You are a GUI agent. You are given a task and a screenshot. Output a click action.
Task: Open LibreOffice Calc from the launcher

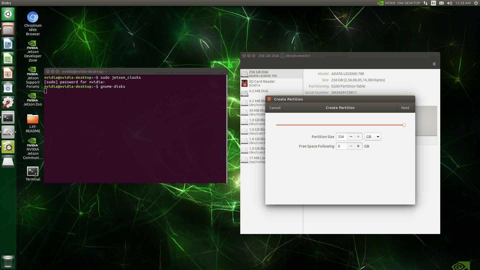pos(8,59)
